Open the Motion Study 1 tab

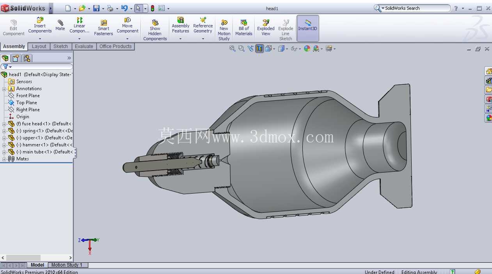tap(67, 265)
